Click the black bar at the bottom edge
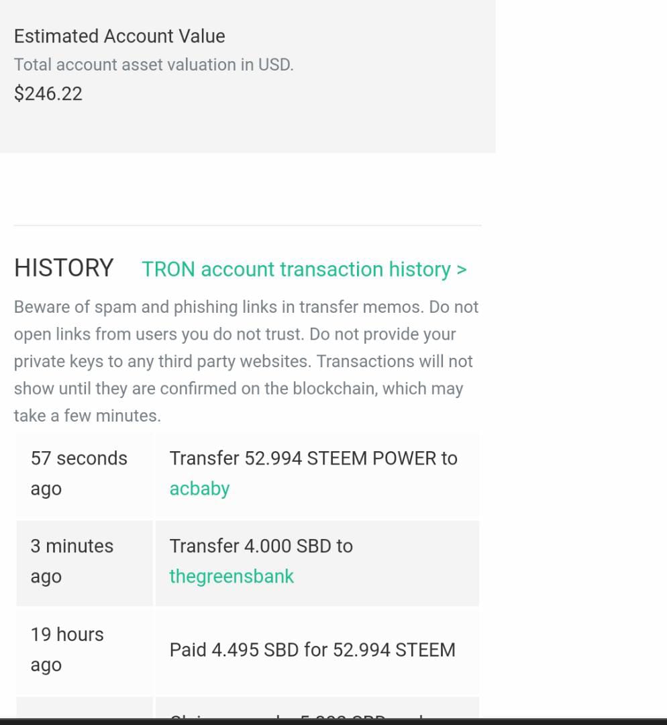 point(333,722)
